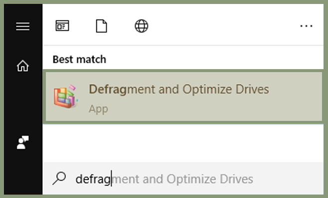Viewport: 328px width, 198px height.
Task: Go to the Home icon in sidebar
Action: point(23,66)
